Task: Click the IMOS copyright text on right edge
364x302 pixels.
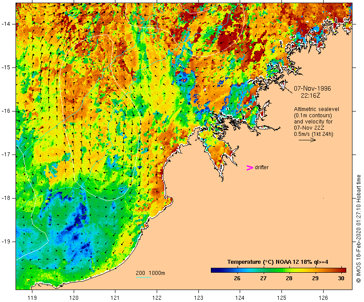Action: pos(359,229)
